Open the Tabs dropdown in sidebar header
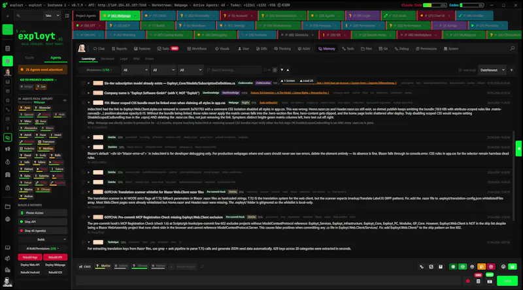 [x=52, y=16]
